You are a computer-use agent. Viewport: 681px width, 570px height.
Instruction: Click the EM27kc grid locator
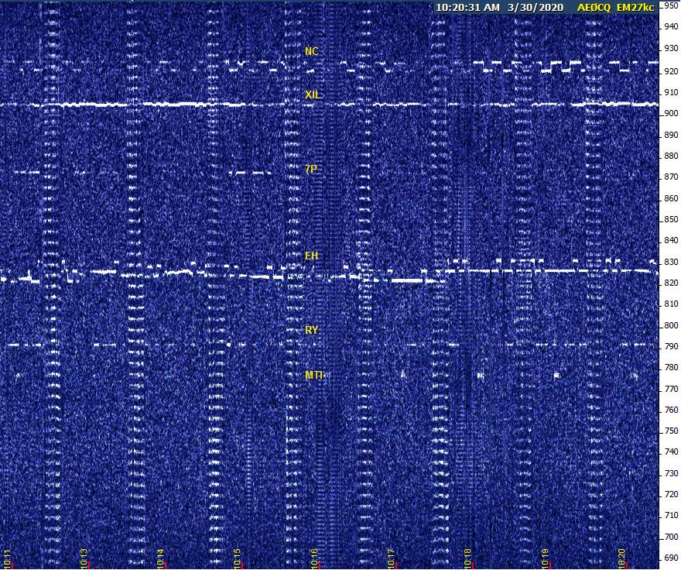click(x=637, y=7)
